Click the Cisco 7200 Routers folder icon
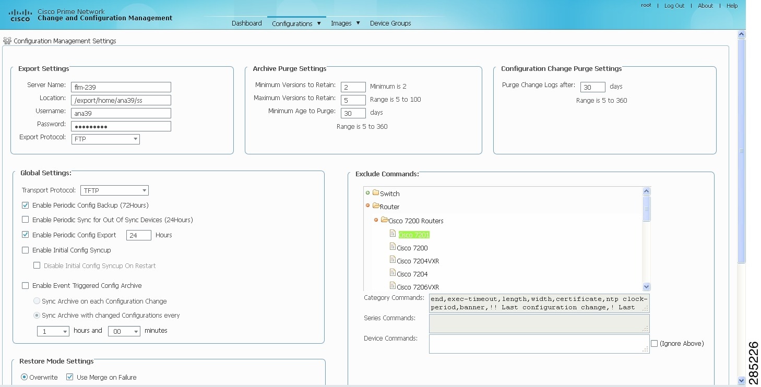Image resolution: width=761 pixels, height=387 pixels. pos(384,220)
